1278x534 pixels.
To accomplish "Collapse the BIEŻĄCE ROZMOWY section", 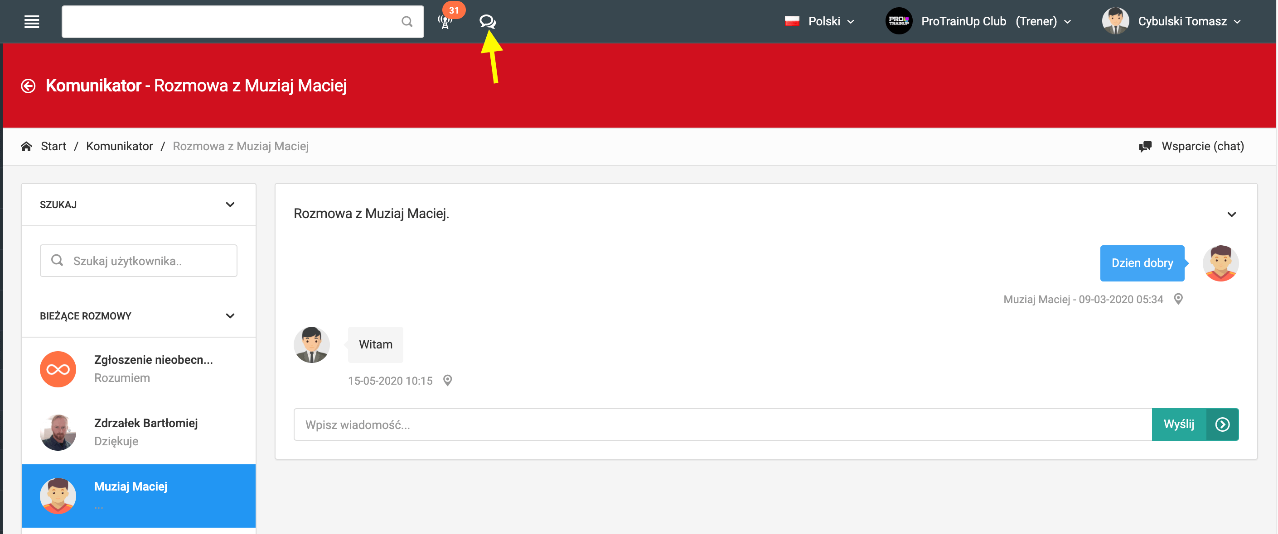I will click(230, 315).
